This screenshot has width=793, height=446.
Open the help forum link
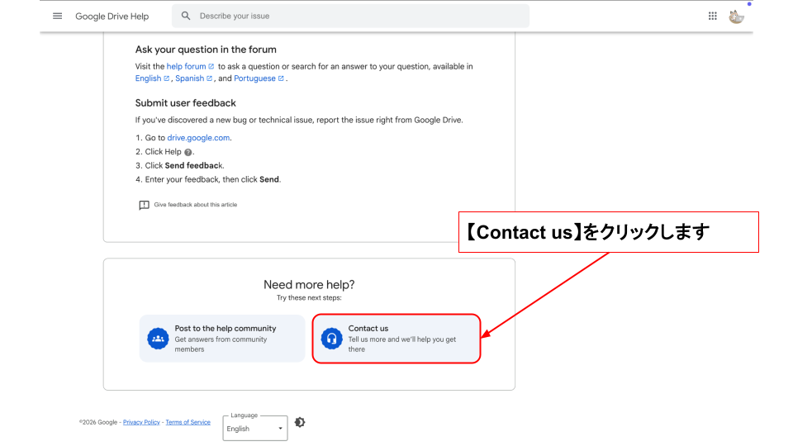(186, 66)
